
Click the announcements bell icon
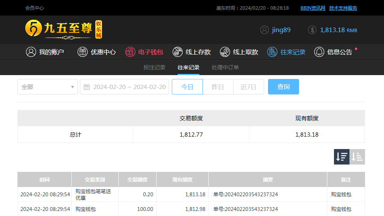(319, 52)
